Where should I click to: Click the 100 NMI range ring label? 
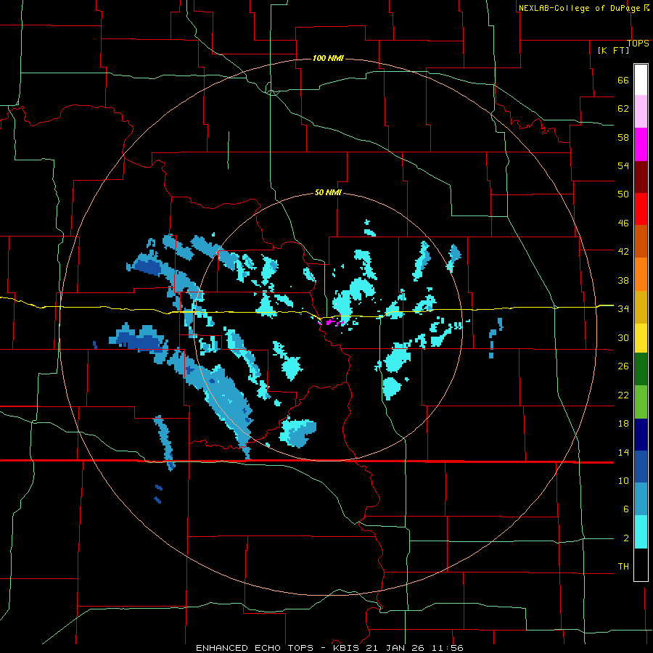tap(328, 58)
